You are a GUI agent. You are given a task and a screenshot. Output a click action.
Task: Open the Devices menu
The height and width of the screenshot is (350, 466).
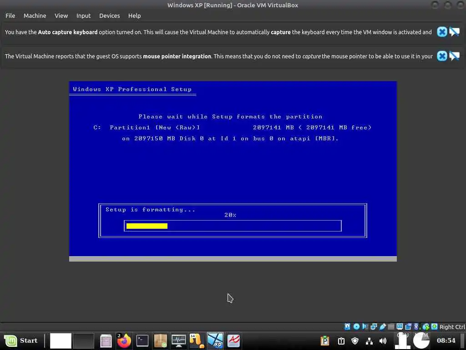coord(109,16)
